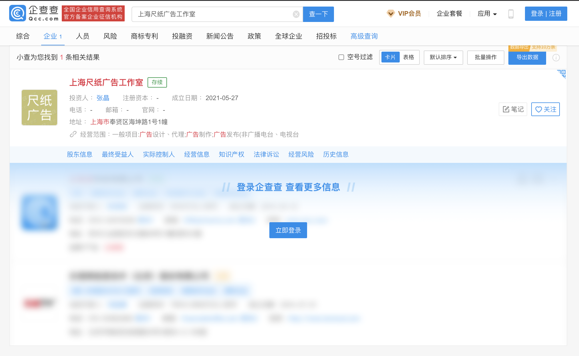Click the 导出数据 button
Image resolution: width=579 pixels, height=356 pixels.
[527, 57]
